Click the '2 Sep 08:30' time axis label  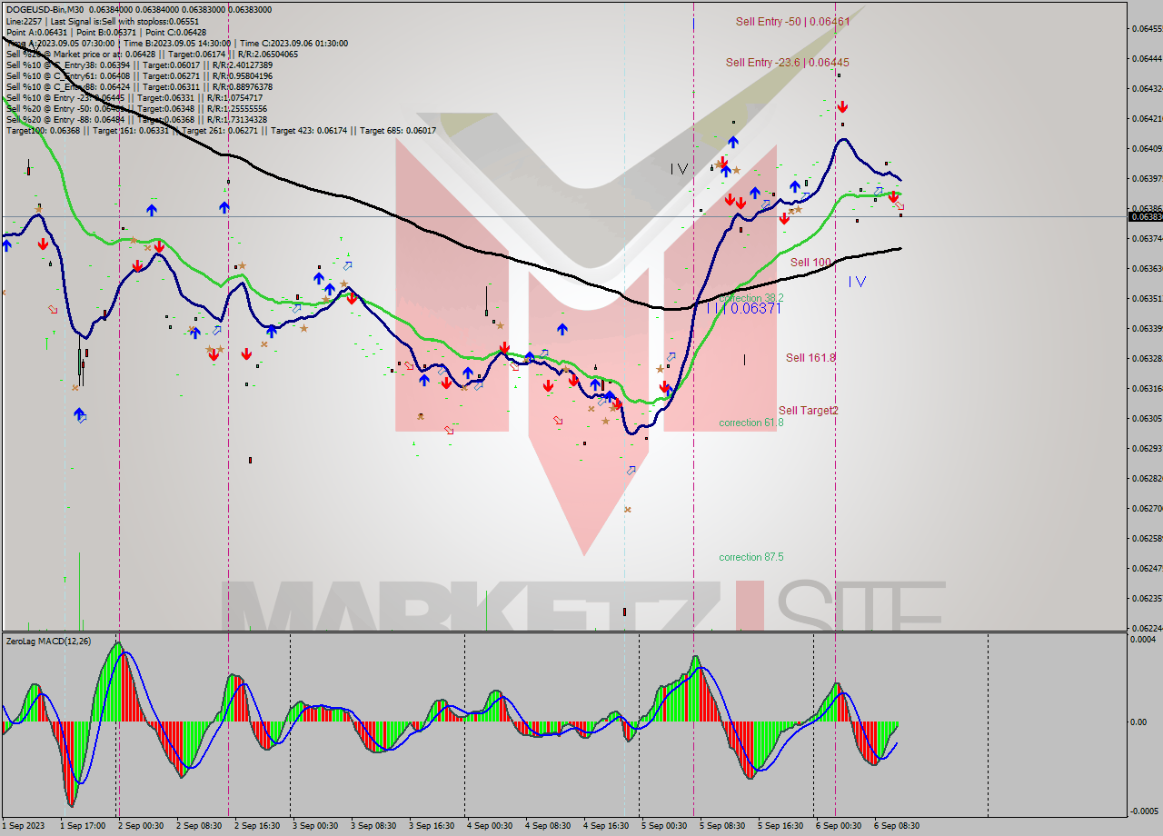pyautogui.click(x=199, y=826)
